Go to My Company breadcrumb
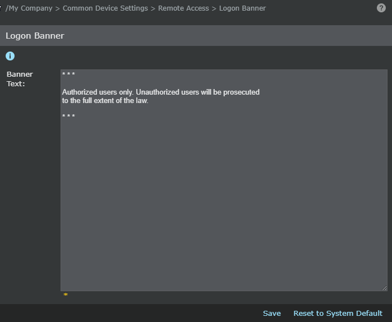This screenshot has height=322, width=392. click(29, 8)
